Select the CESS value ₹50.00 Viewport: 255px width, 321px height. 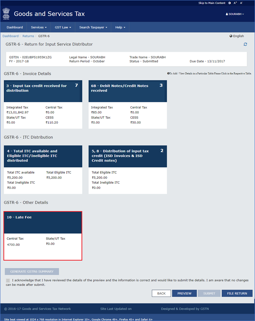tap(135, 123)
